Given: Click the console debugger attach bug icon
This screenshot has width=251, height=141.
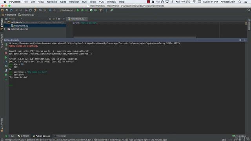Looking at the screenshot, I should 6,75.
